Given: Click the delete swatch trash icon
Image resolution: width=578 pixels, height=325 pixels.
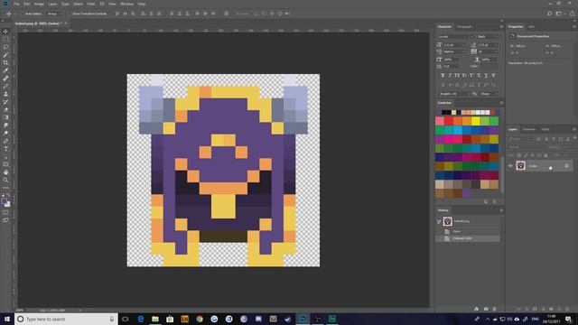Looking at the screenshot, I should click(x=494, y=201).
